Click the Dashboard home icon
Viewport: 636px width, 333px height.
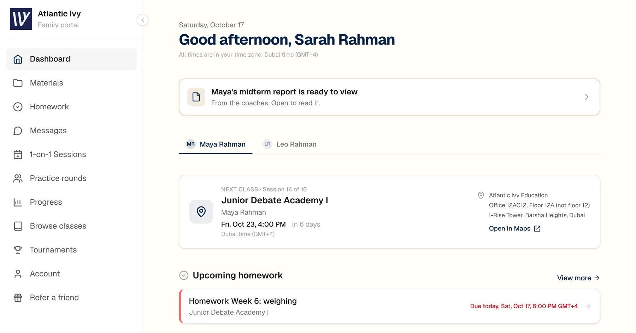tap(18, 59)
